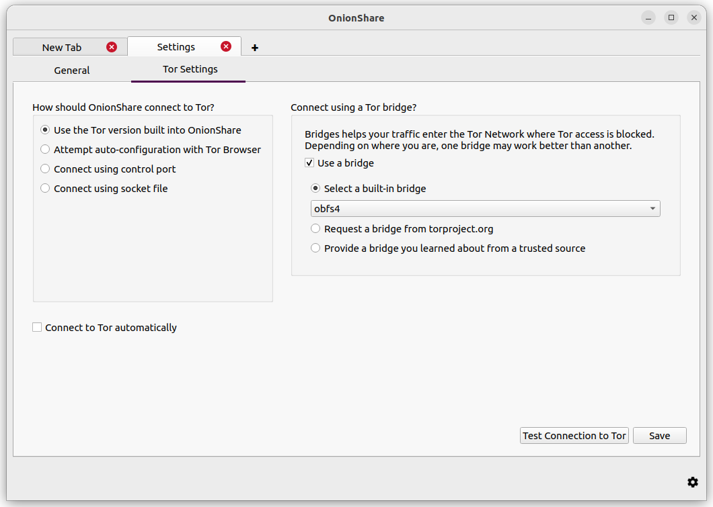Select Provide a bridge from trusted source
The height and width of the screenshot is (507, 713).
(x=448, y=248)
